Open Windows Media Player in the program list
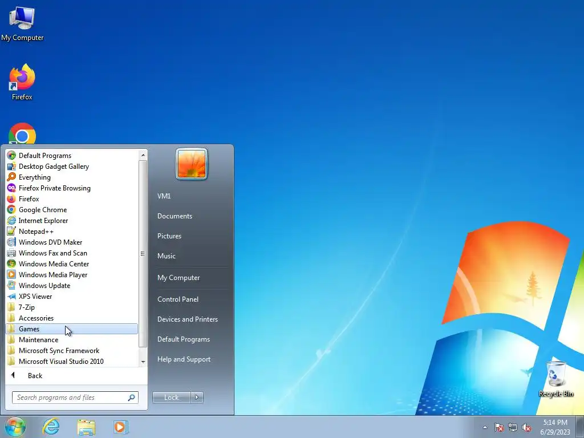The image size is (584, 438). click(x=72, y=274)
